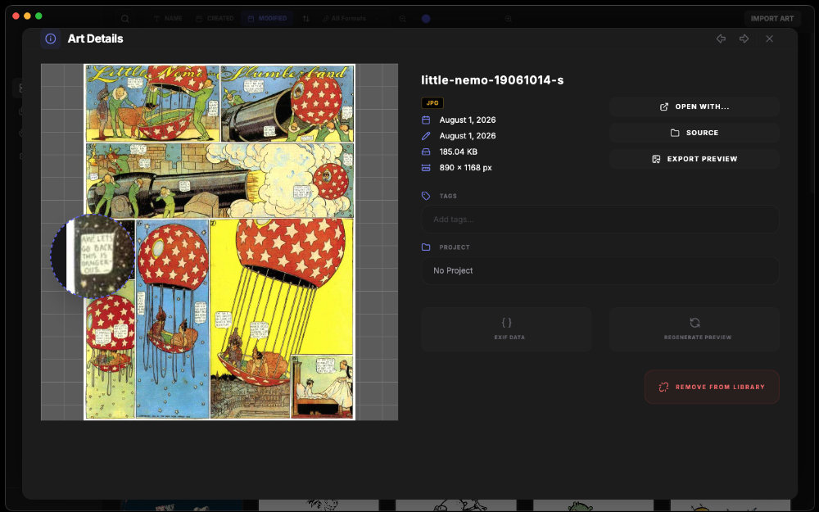The width and height of the screenshot is (819, 512).
Task: Open the SOURCE folder button
Action: coord(695,133)
